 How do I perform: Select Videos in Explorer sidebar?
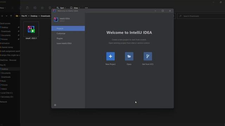(4, 89)
